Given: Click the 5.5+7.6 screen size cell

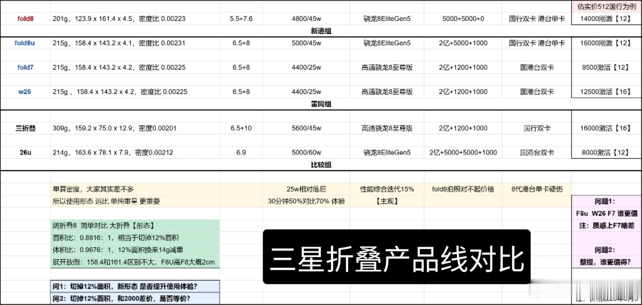Looking at the screenshot, I should 241,19.
